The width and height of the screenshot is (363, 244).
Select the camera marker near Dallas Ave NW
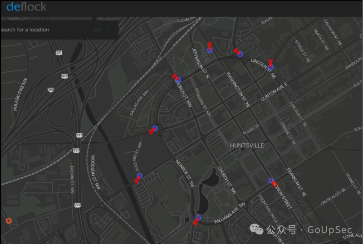click(155, 129)
